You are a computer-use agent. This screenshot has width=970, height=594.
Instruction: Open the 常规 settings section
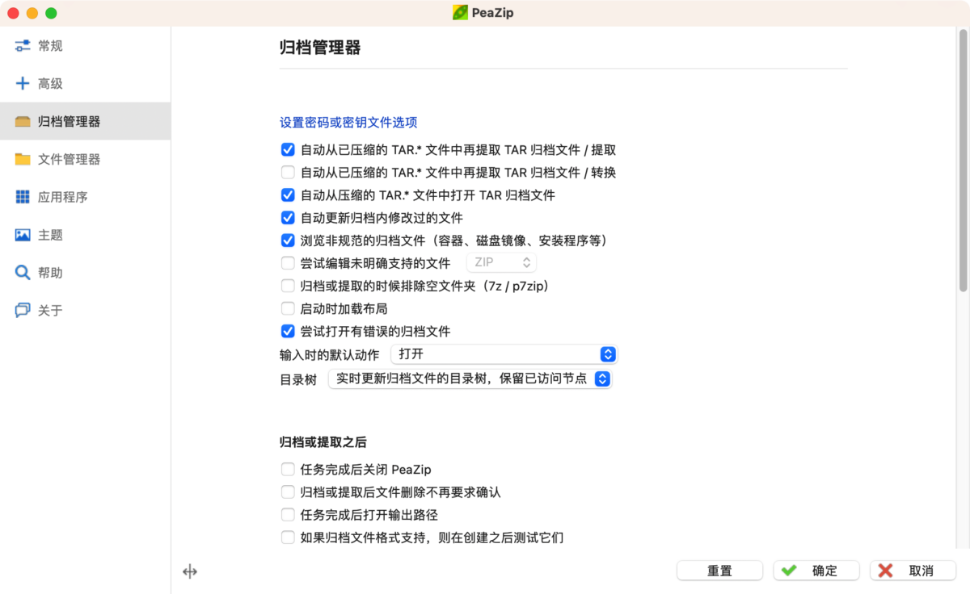85,46
